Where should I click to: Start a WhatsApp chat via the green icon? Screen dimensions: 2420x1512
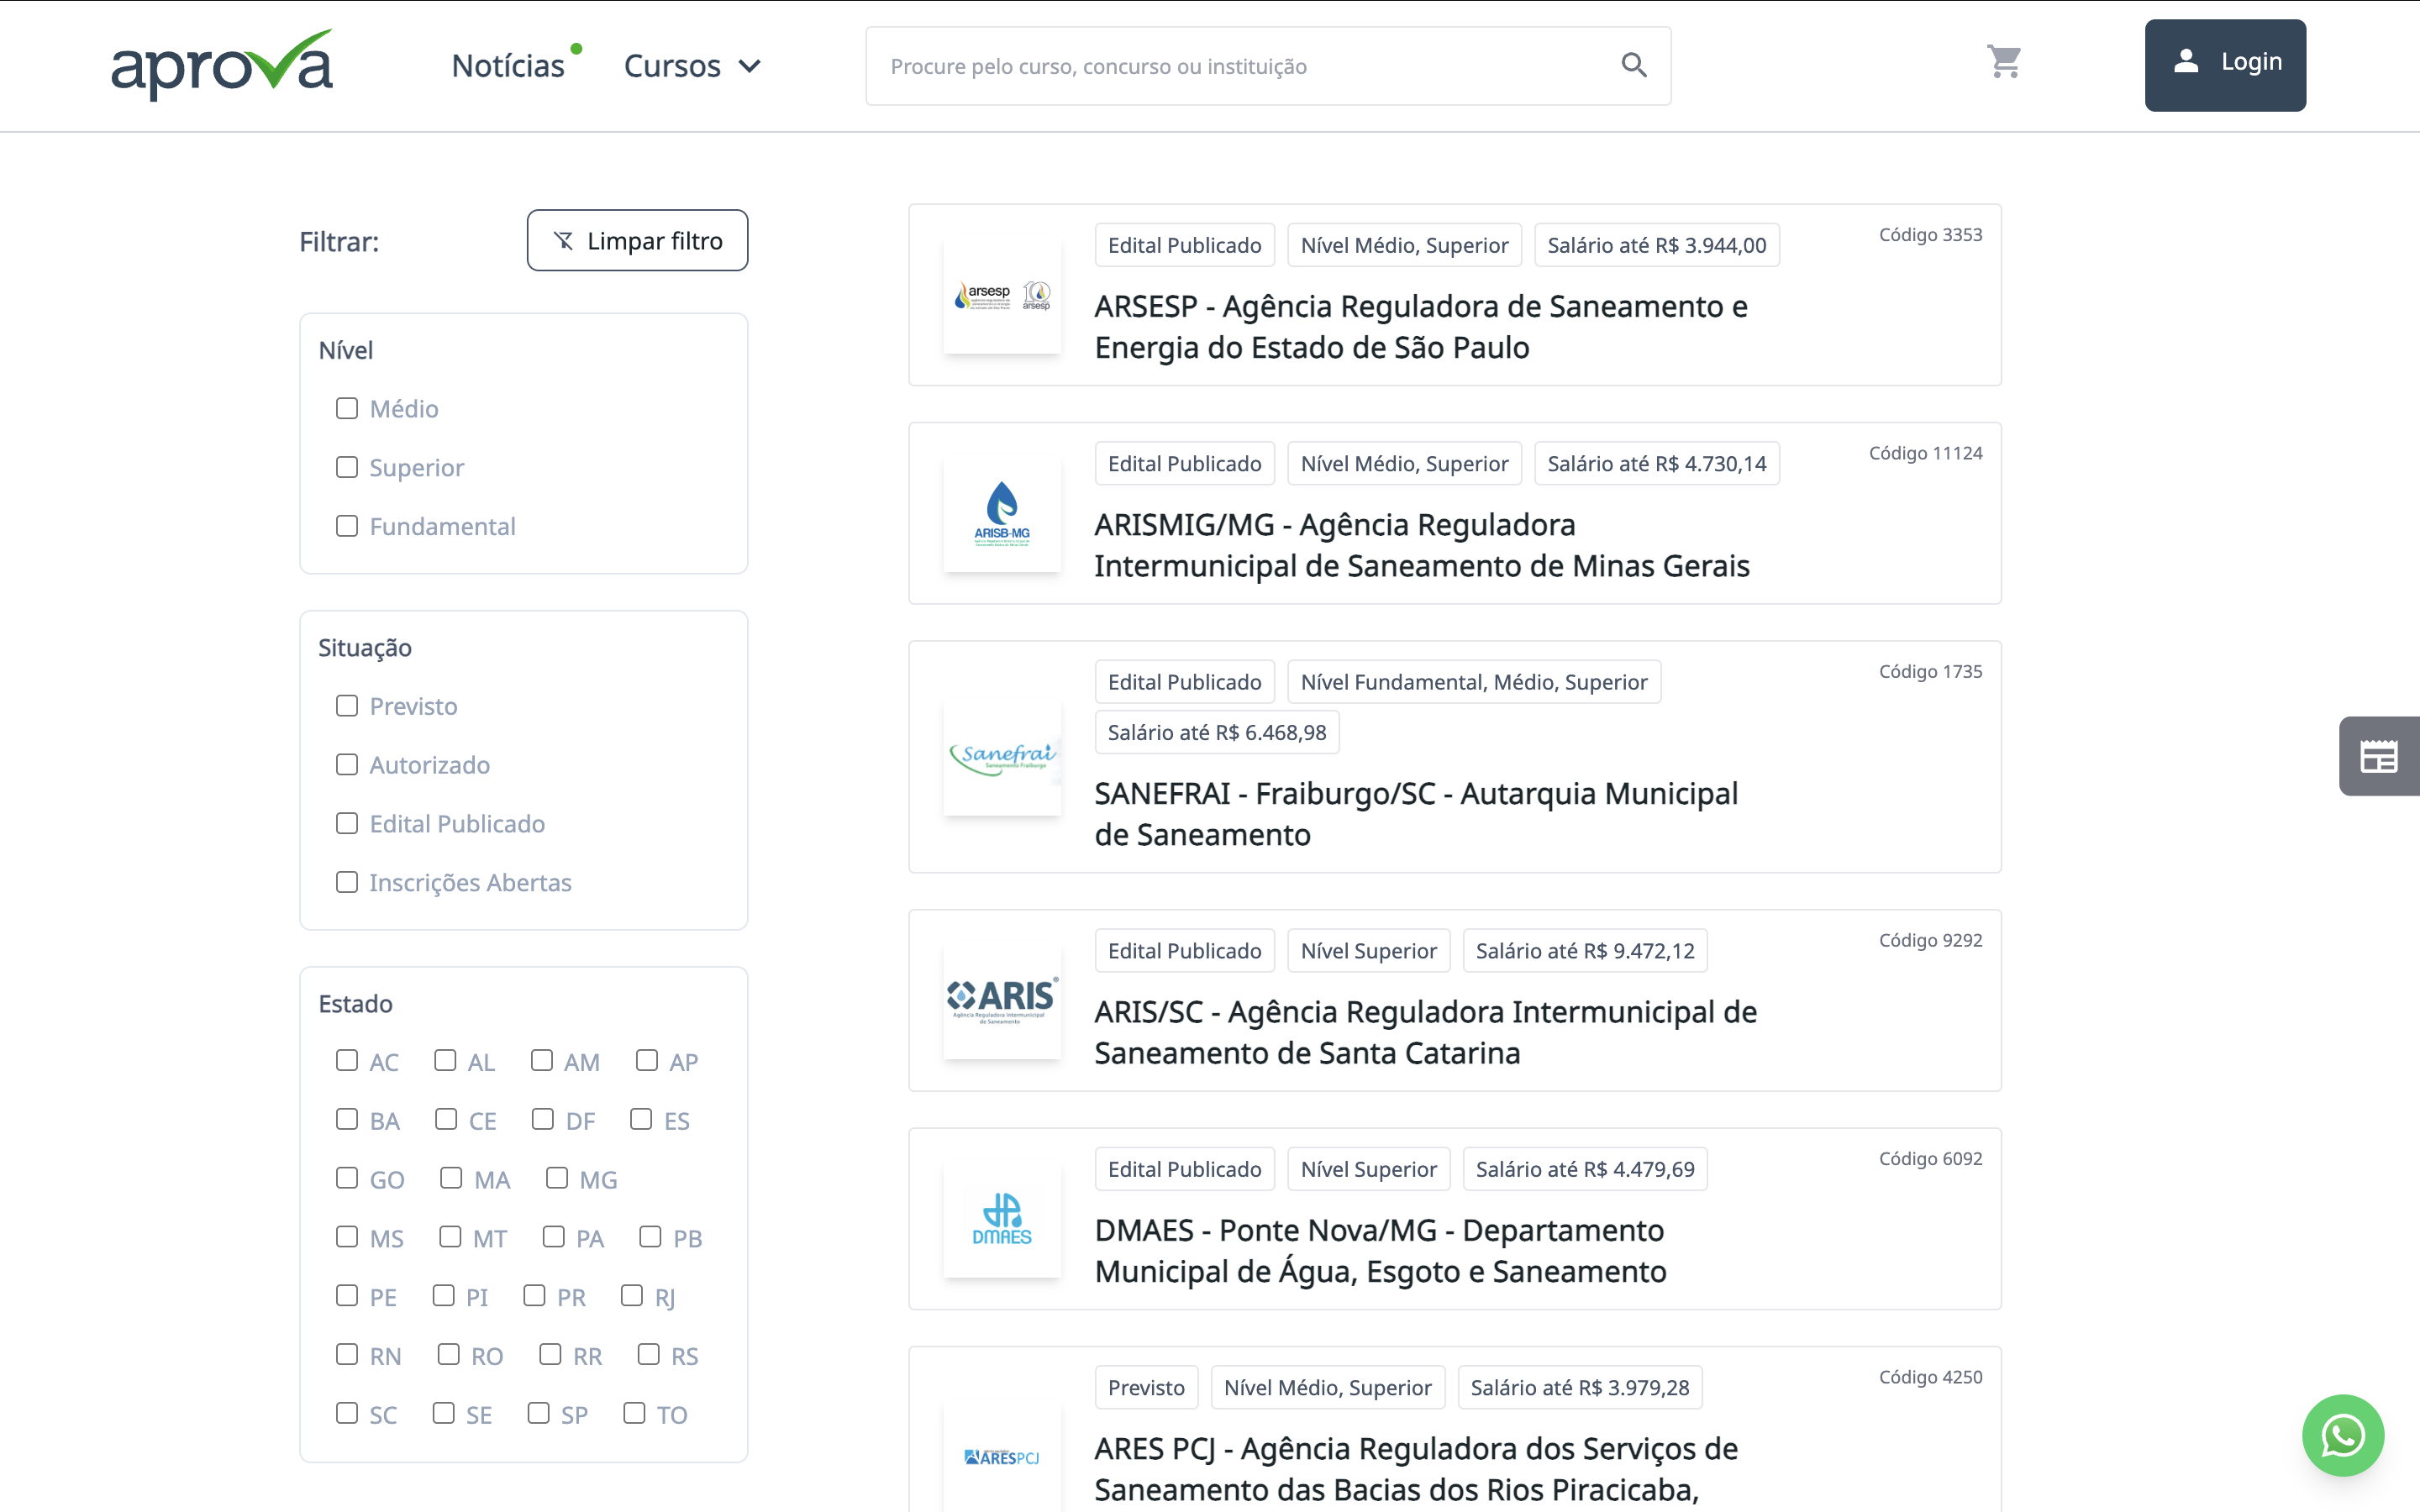coord(2344,1435)
